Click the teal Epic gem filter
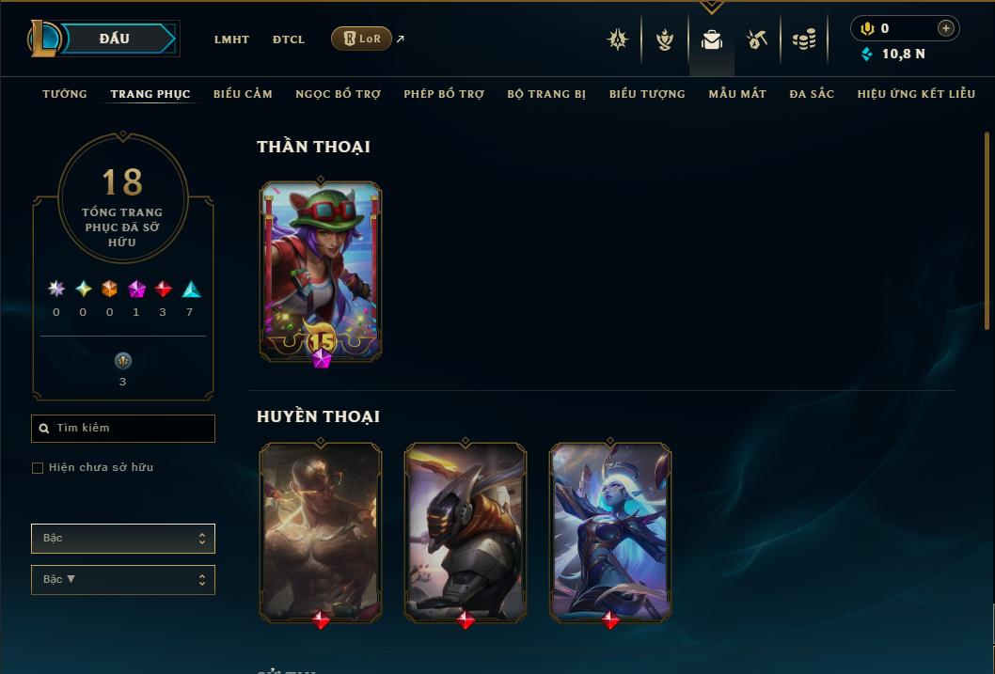 click(x=191, y=290)
